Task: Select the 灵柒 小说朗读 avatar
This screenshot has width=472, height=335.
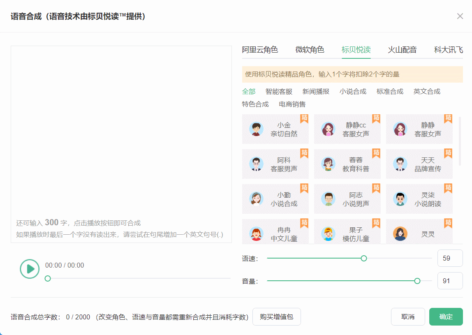Action: pos(400,199)
